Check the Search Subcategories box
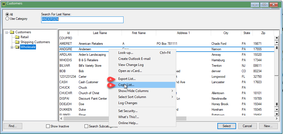 pyautogui.click(x=86, y=126)
